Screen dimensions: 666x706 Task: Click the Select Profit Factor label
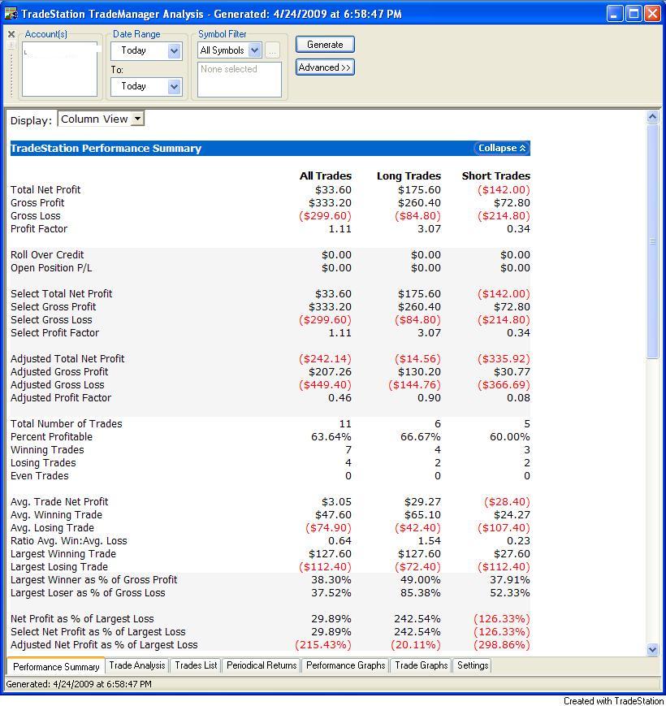(x=55, y=333)
